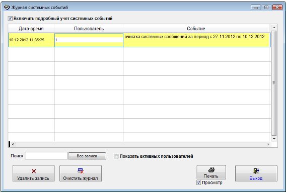
Task: Click the Печать printer button
Action: 211,172
